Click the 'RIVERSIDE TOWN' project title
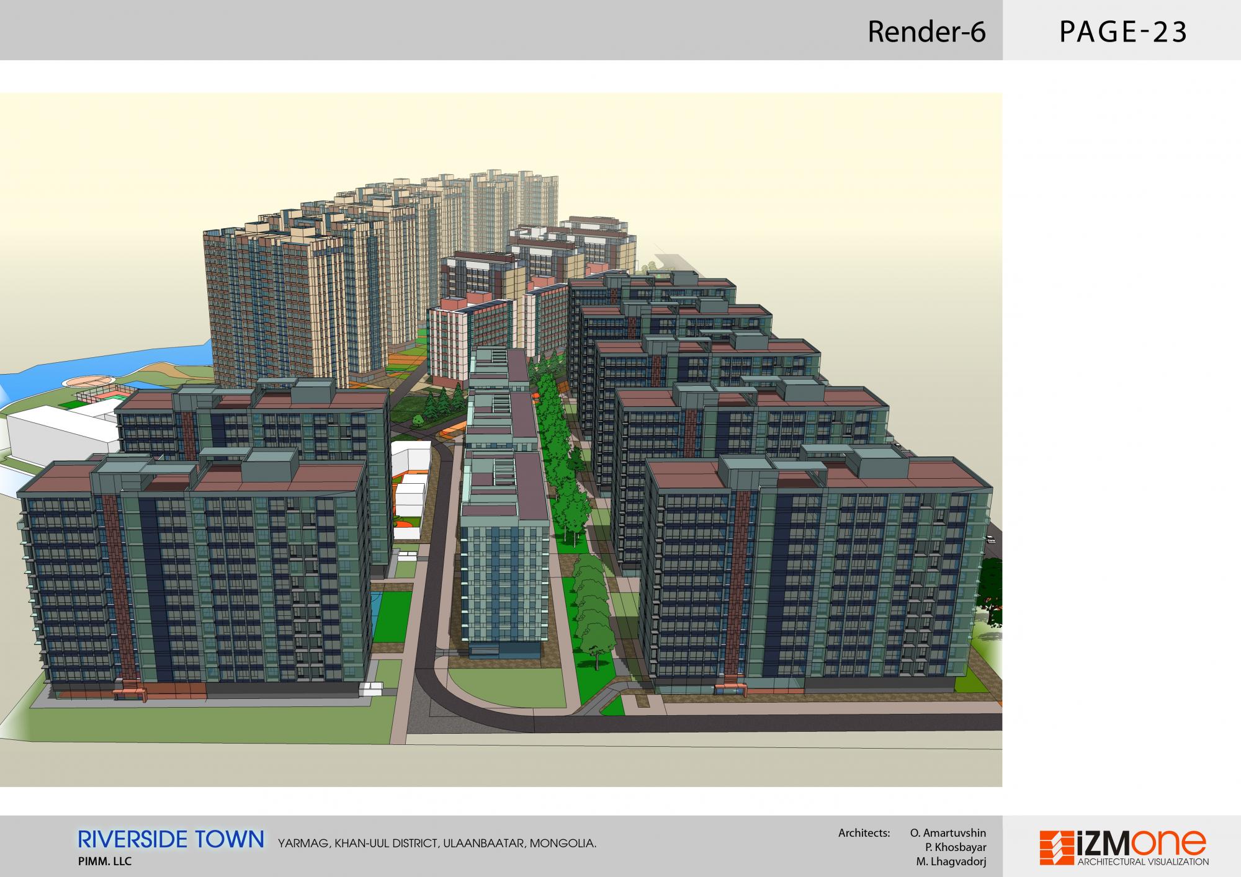This screenshot has height=877, width=1241. tap(171, 839)
